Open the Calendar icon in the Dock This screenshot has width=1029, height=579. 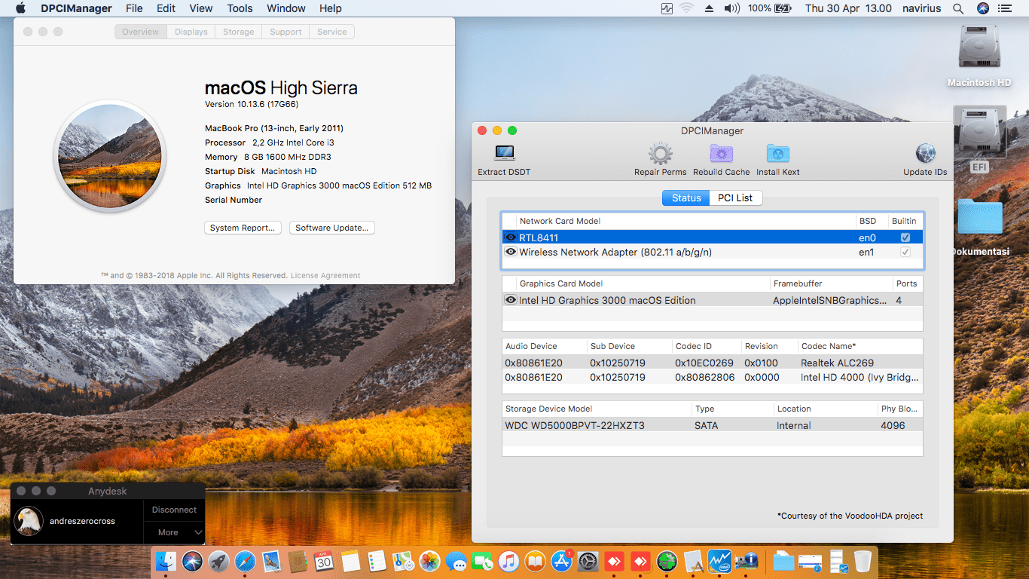click(x=324, y=561)
